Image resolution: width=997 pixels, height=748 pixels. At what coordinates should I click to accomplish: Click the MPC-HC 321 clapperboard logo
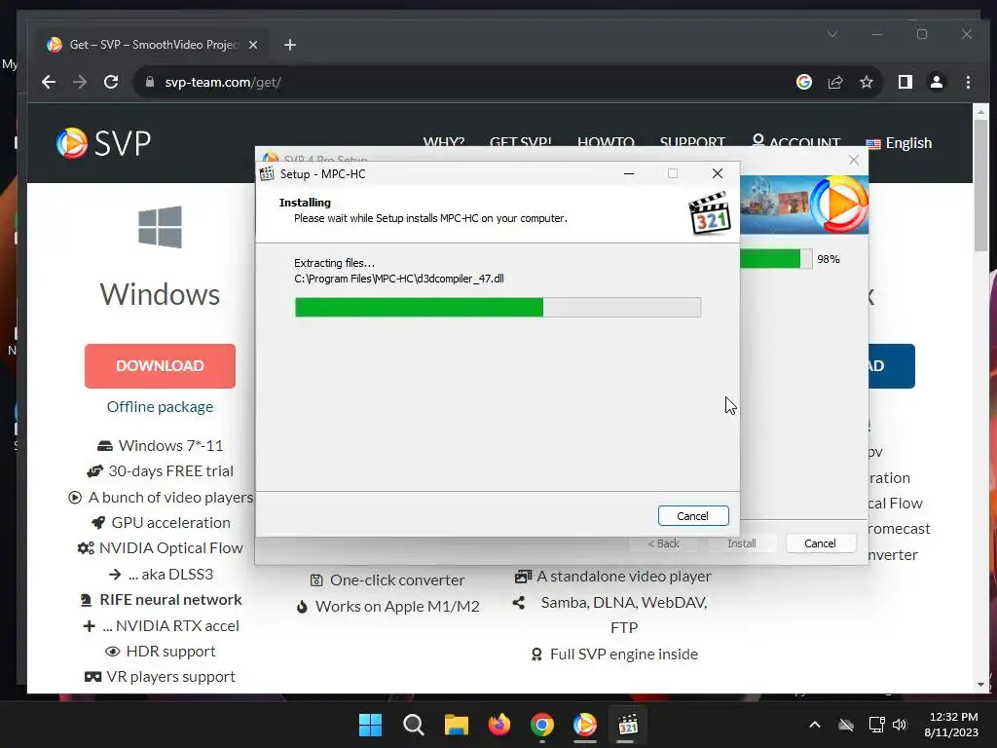coord(710,213)
